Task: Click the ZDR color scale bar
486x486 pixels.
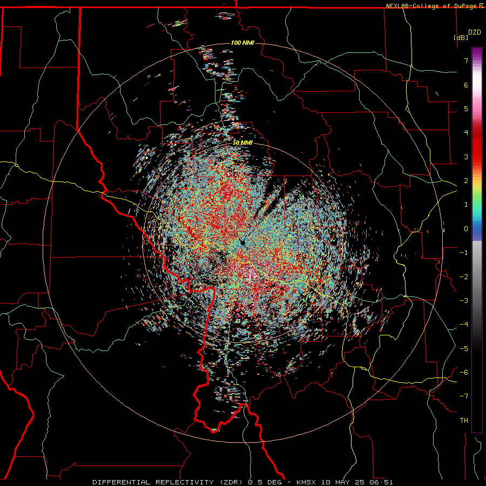Action: [477, 240]
